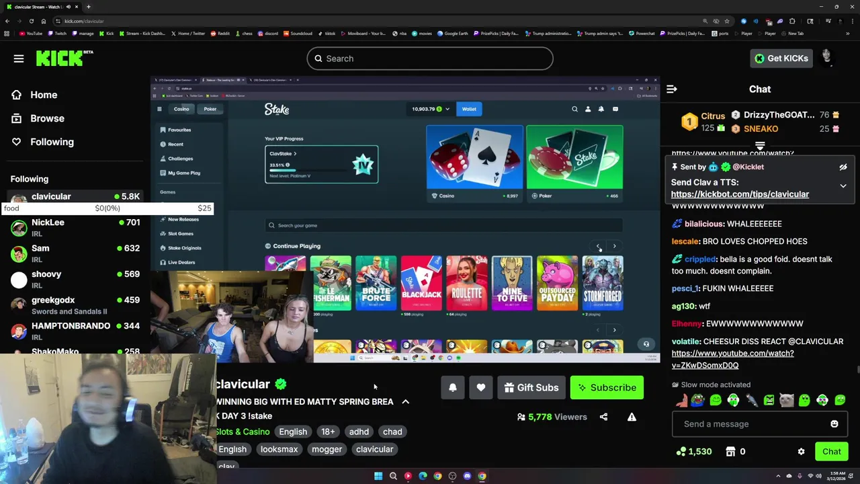Image resolution: width=860 pixels, height=484 pixels.
Task: Click the mogger tag
Action: point(327,449)
